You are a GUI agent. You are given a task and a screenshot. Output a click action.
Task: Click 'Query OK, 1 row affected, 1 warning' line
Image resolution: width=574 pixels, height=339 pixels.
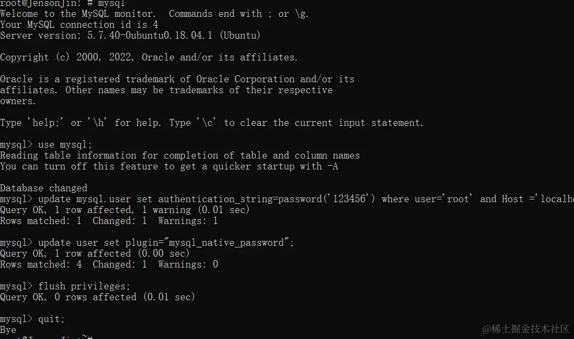[125, 210]
